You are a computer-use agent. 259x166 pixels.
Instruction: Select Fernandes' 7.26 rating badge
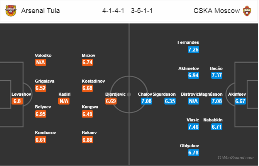click(x=193, y=50)
